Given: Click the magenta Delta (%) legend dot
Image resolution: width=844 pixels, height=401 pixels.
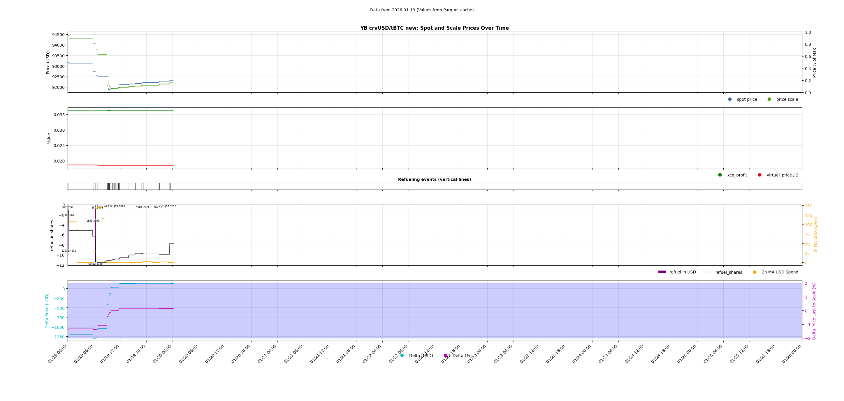Looking at the screenshot, I should 445,356.
